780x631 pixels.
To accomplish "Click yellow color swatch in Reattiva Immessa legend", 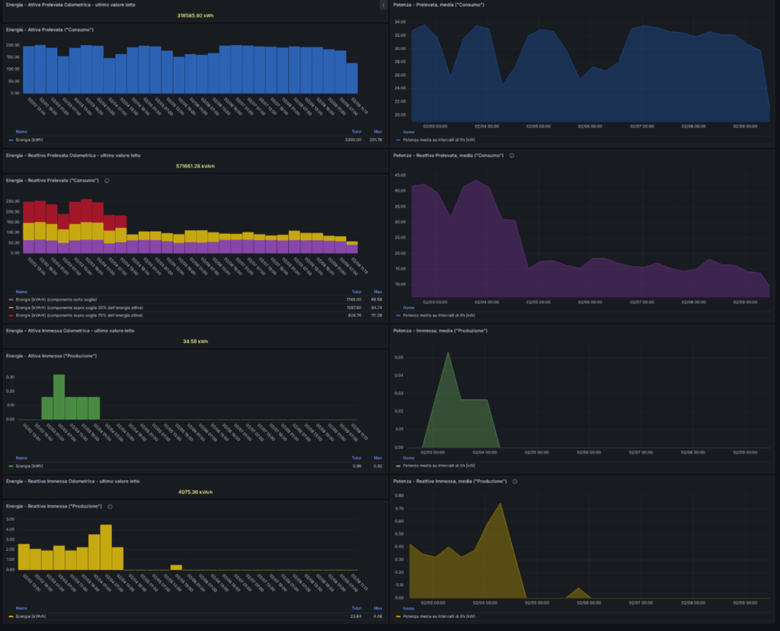I will click(11, 617).
